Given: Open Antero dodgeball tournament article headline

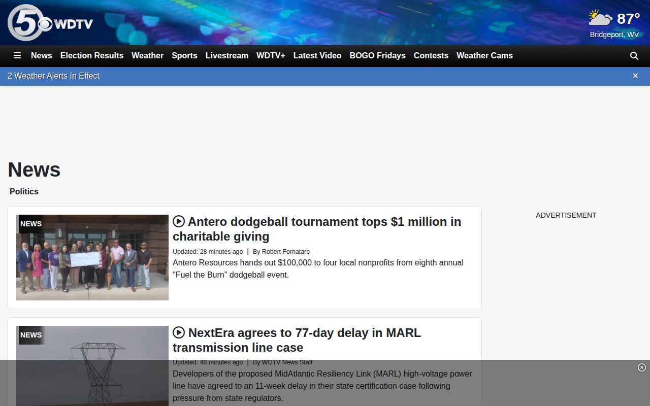Looking at the screenshot, I should click(x=317, y=229).
